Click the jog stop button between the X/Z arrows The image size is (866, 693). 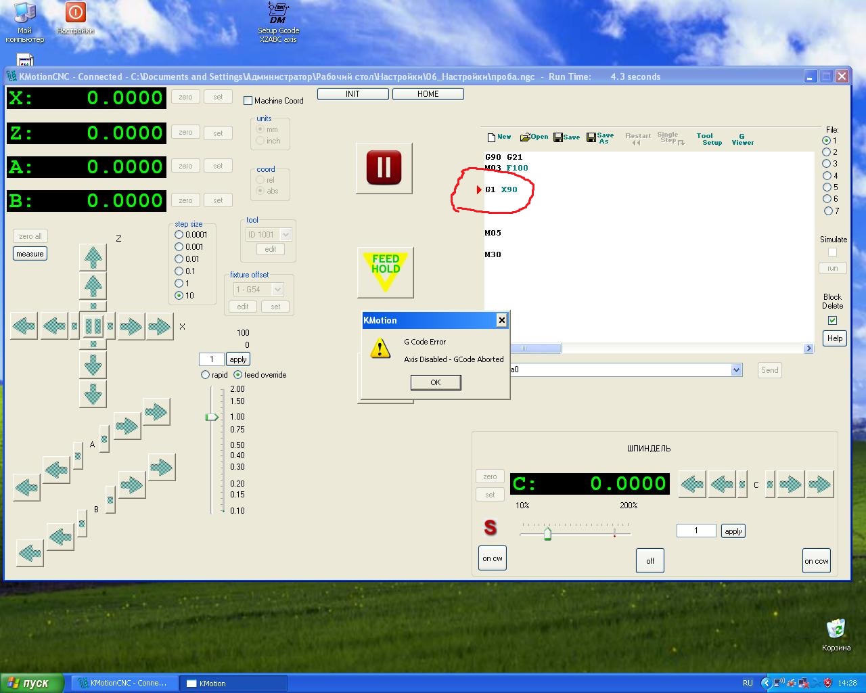[x=93, y=326]
